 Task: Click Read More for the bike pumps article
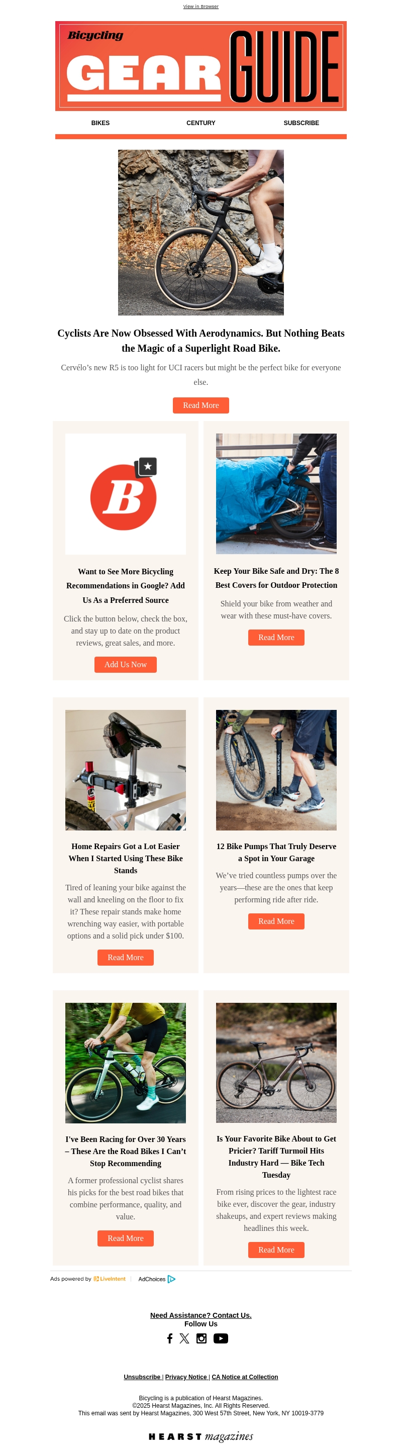[276, 921]
